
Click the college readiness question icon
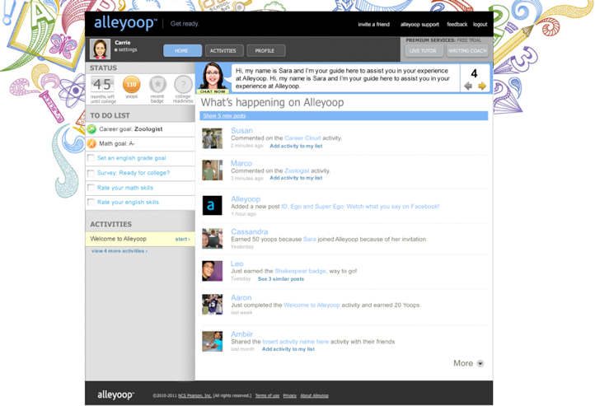pos(183,85)
